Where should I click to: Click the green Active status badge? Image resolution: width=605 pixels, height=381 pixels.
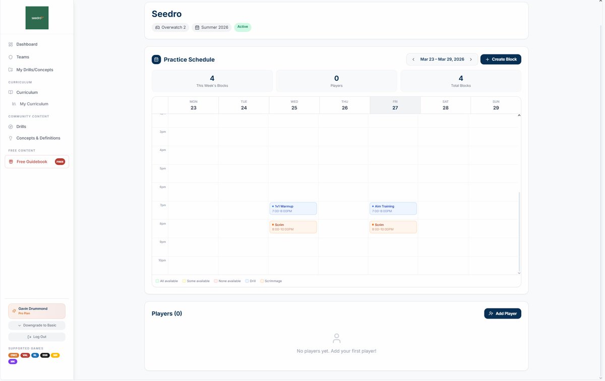point(243,27)
